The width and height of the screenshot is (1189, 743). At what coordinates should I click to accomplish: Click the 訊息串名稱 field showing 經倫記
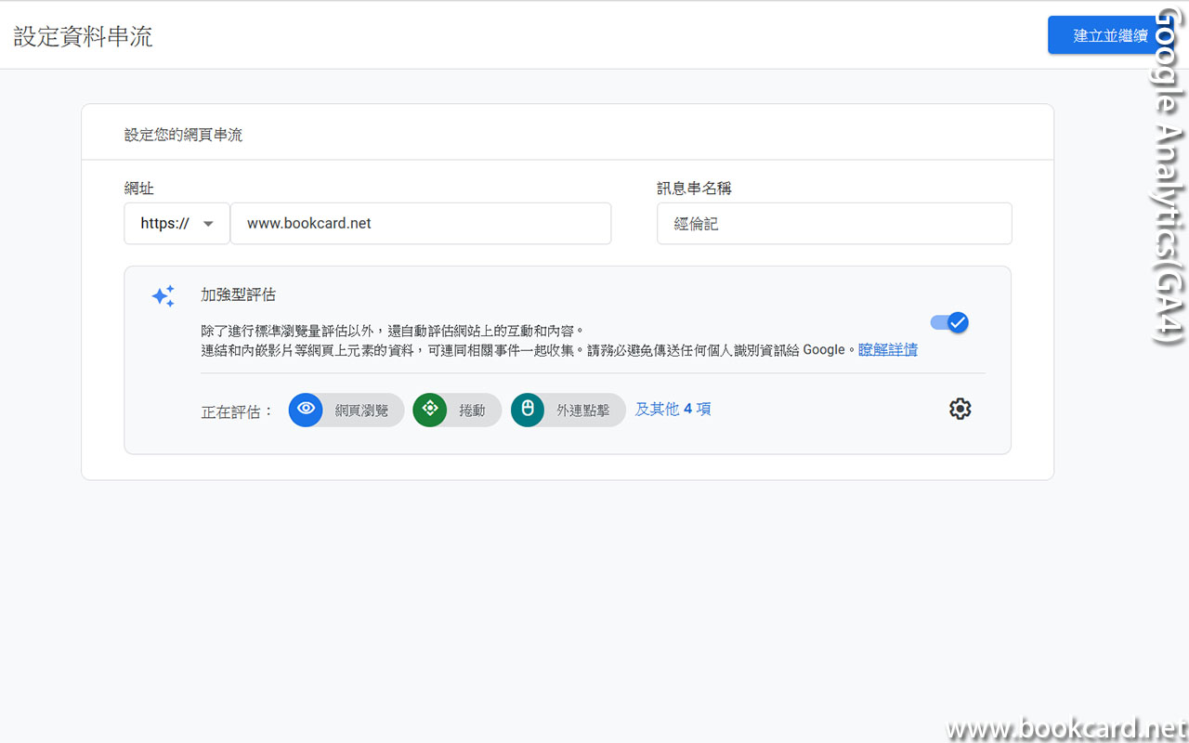tap(833, 223)
